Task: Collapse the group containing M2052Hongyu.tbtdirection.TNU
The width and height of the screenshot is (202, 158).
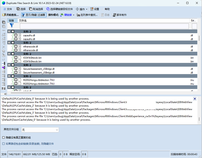Action: 9,76
